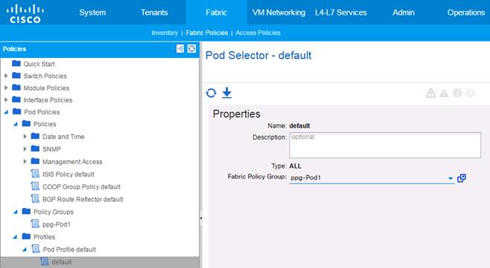The width and height of the screenshot is (490, 268).
Task: Click the Cisco logo
Action: [x=25, y=13]
